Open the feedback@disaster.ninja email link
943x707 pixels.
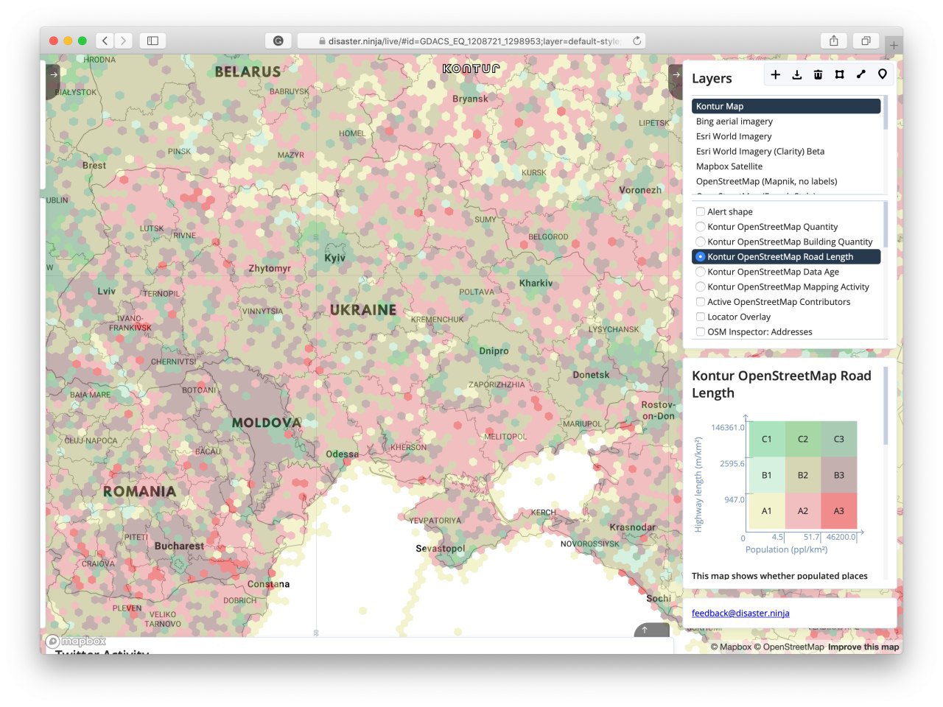click(740, 613)
